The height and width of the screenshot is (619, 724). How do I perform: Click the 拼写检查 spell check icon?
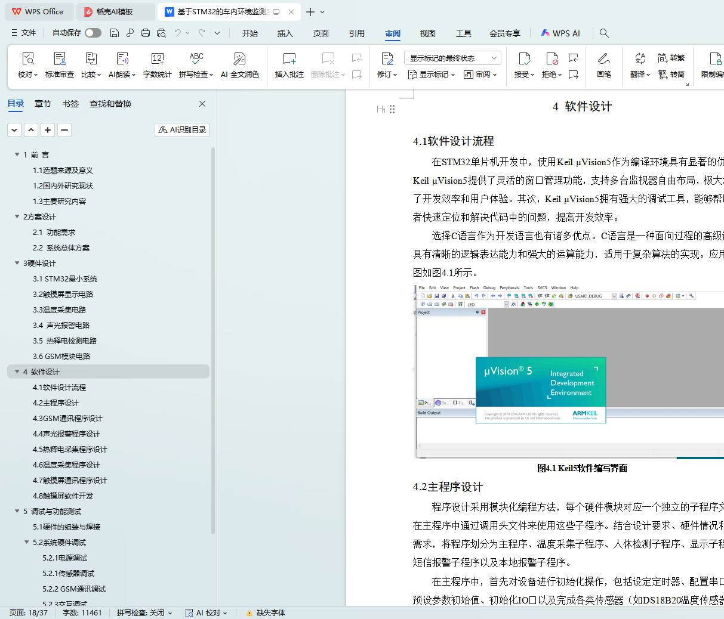point(196,59)
